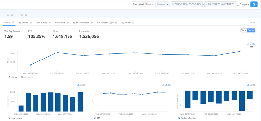Open the By Search Intent tab

[x=81, y=23]
